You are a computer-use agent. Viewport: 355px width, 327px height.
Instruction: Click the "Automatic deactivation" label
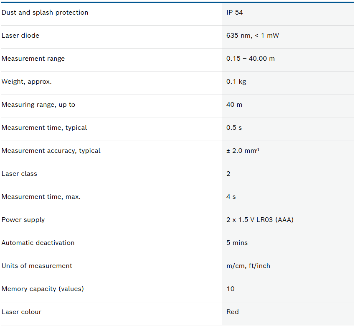[x=38, y=243]
